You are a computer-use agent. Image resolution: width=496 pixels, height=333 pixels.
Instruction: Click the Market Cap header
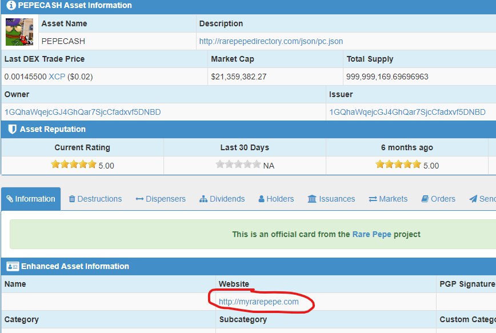click(x=233, y=59)
